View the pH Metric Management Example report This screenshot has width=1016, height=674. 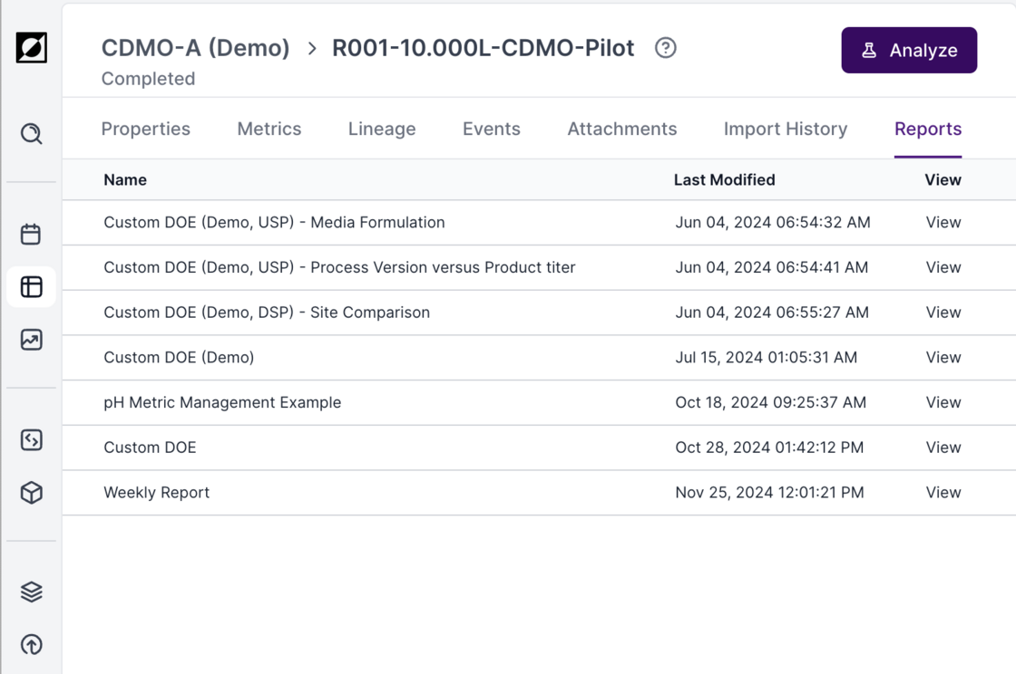click(943, 402)
